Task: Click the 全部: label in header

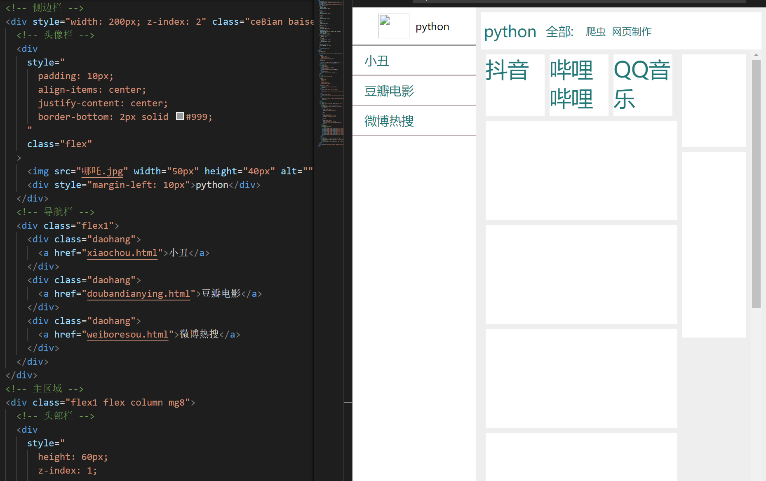Action: pyautogui.click(x=559, y=32)
